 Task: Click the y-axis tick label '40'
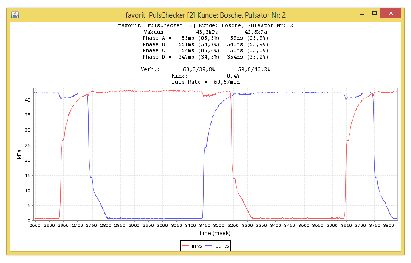coord(27,100)
